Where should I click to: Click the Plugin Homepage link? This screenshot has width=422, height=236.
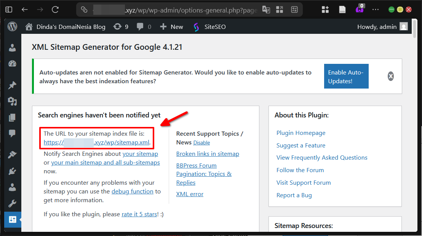[301, 133]
